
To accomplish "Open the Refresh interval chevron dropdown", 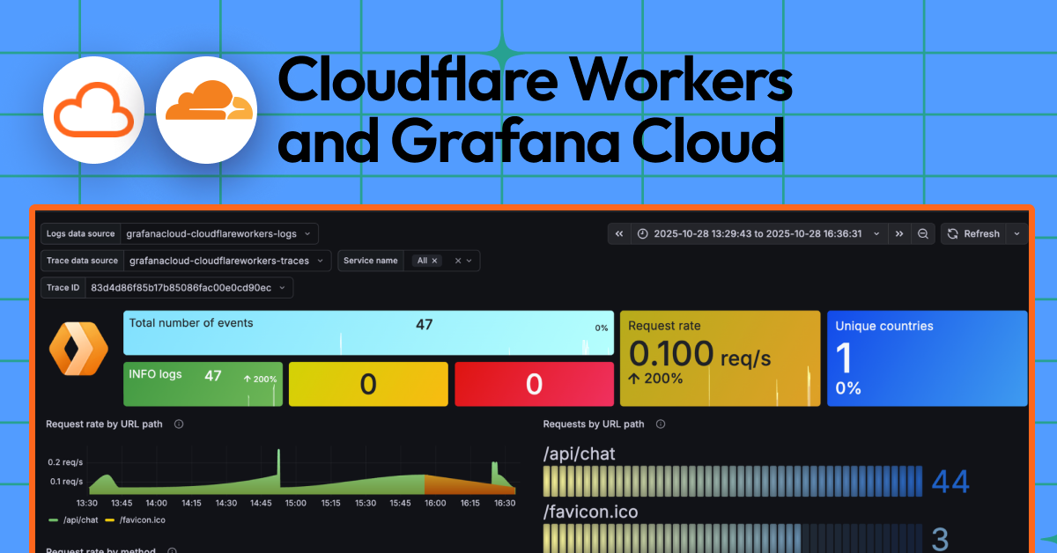I will pos(1016,233).
